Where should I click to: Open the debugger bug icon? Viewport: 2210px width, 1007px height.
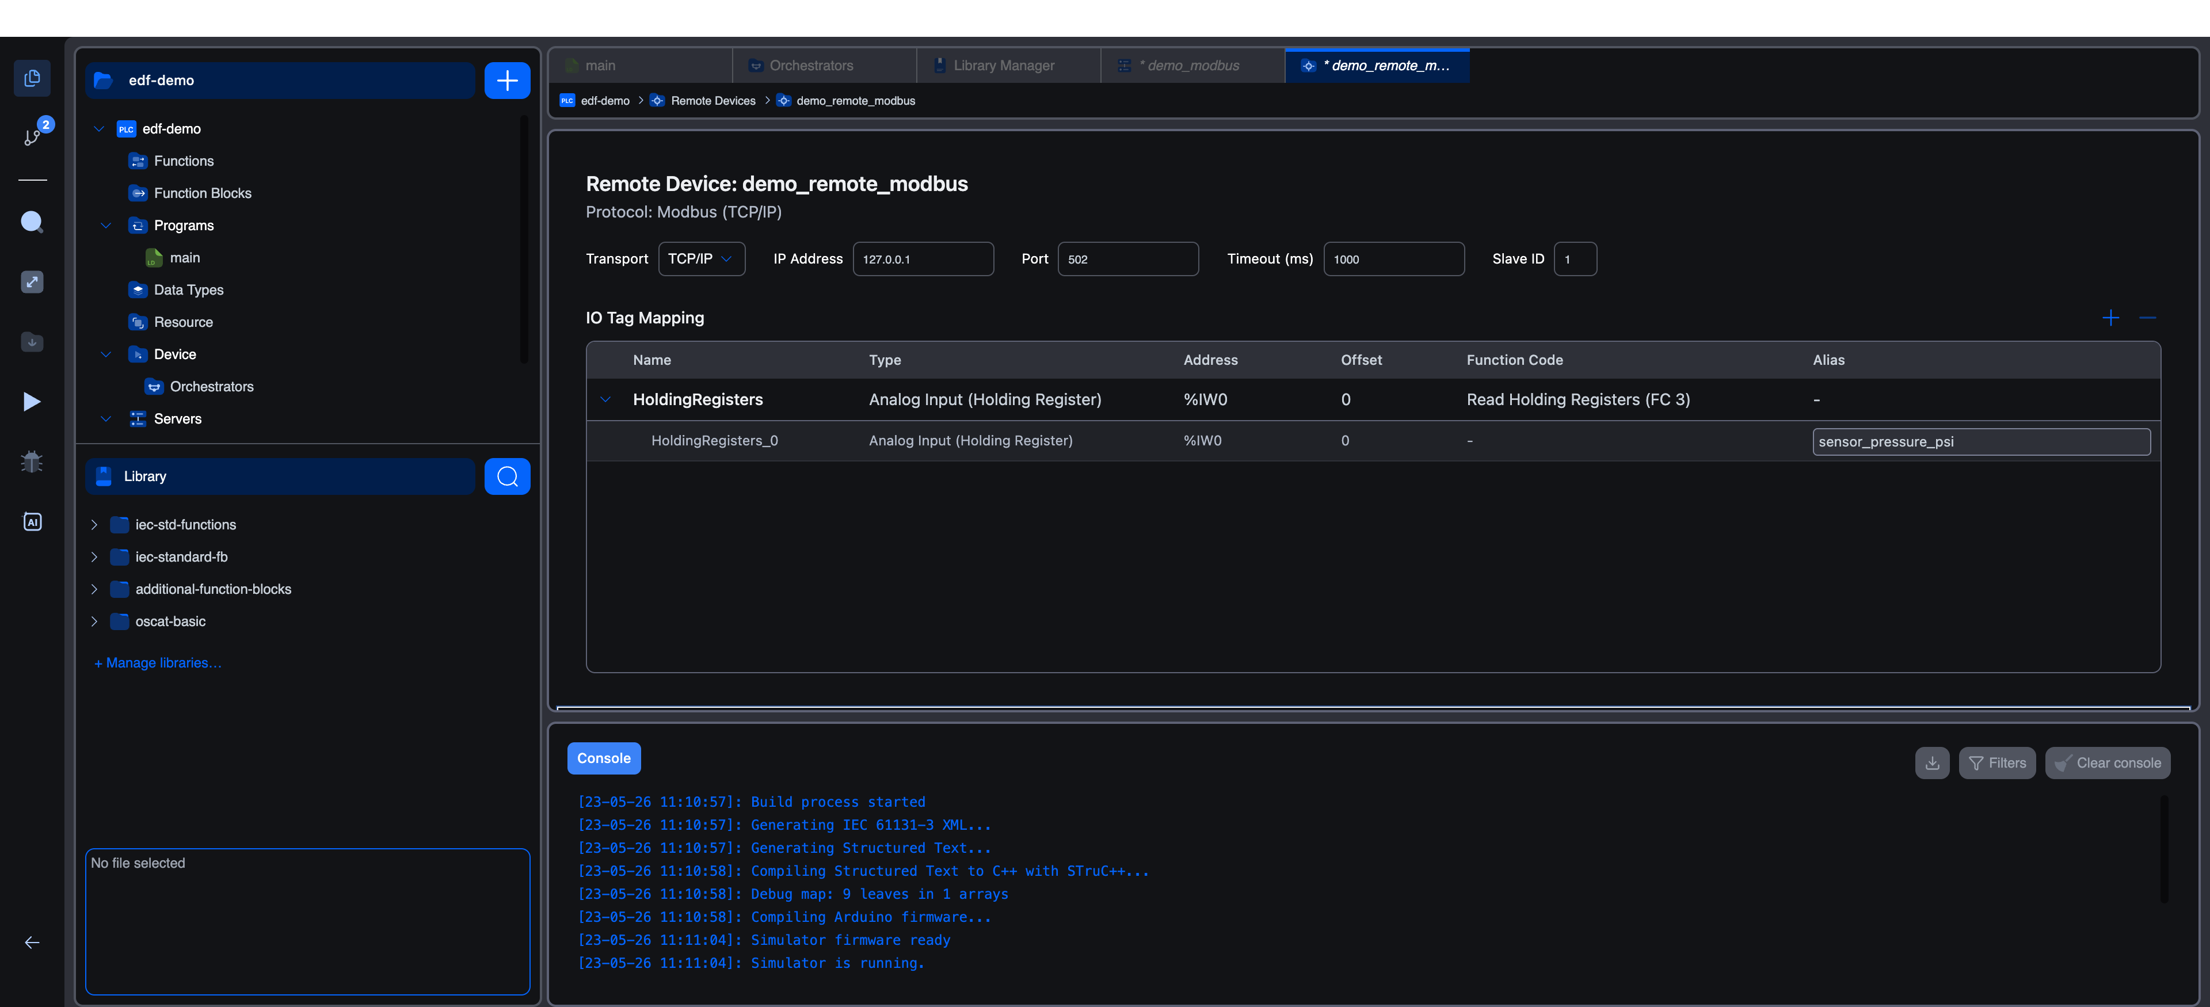pyautogui.click(x=32, y=461)
